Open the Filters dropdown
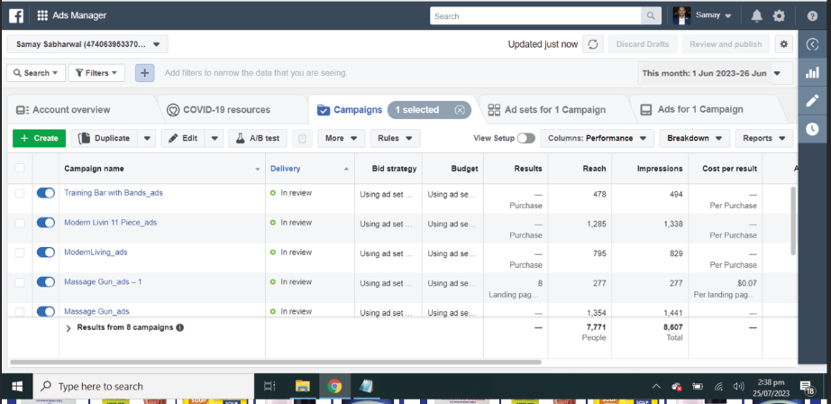Viewport: 831px width, 404px height. pyautogui.click(x=96, y=73)
